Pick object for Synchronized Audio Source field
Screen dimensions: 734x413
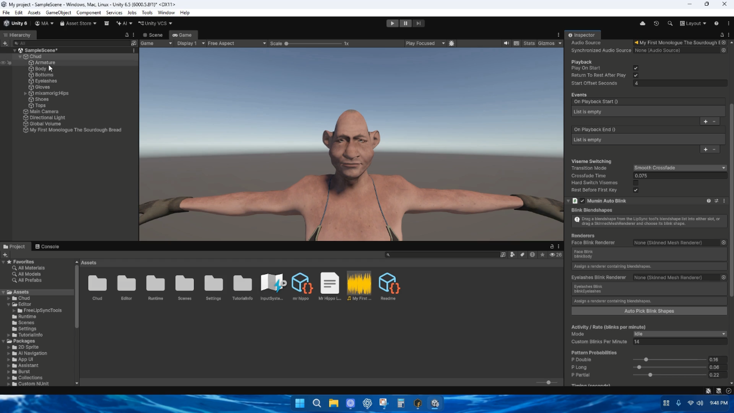coord(724,50)
